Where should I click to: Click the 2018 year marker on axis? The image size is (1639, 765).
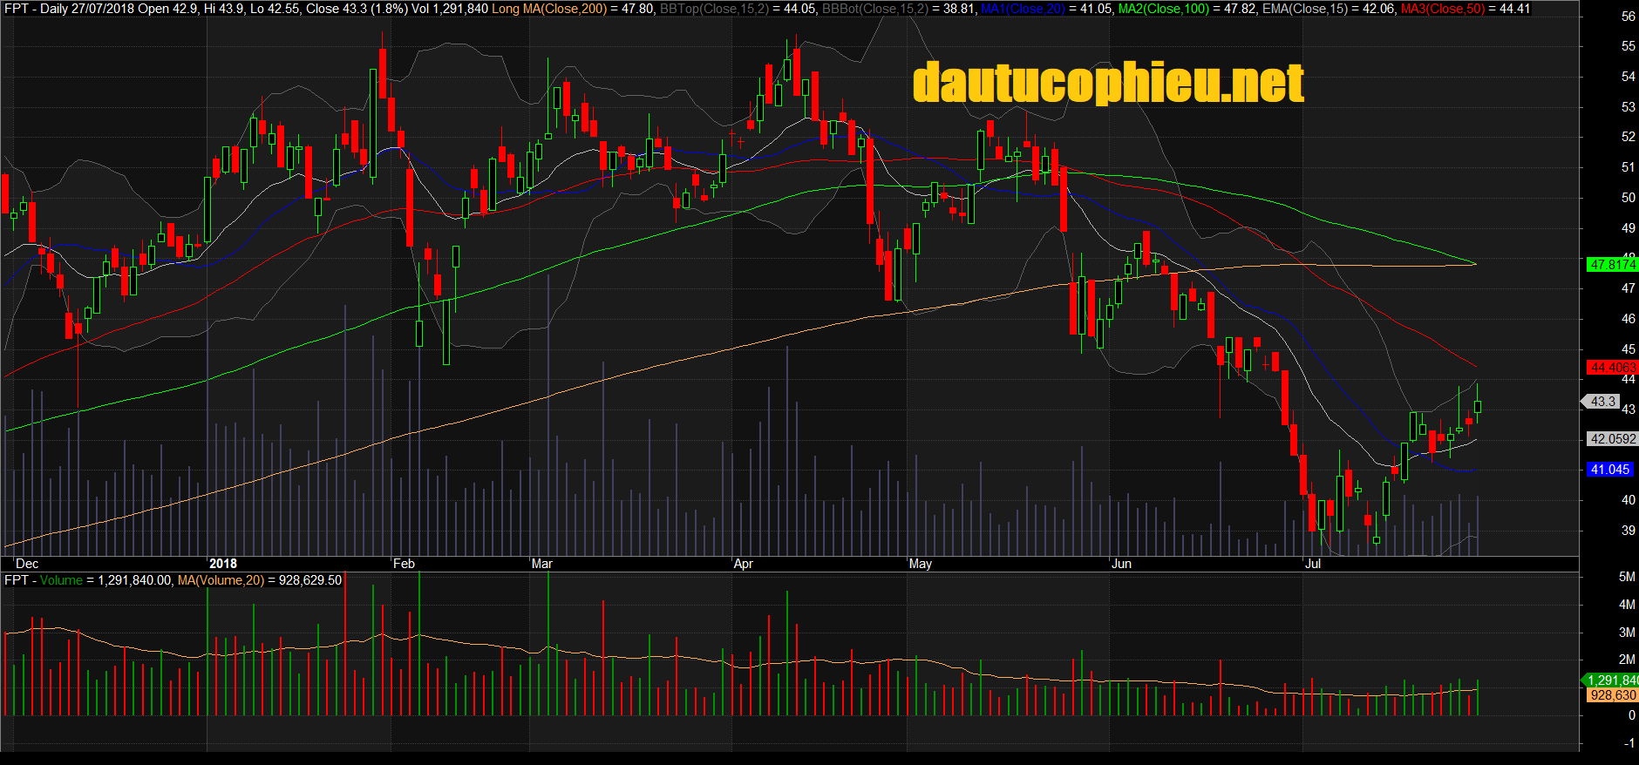(x=223, y=564)
